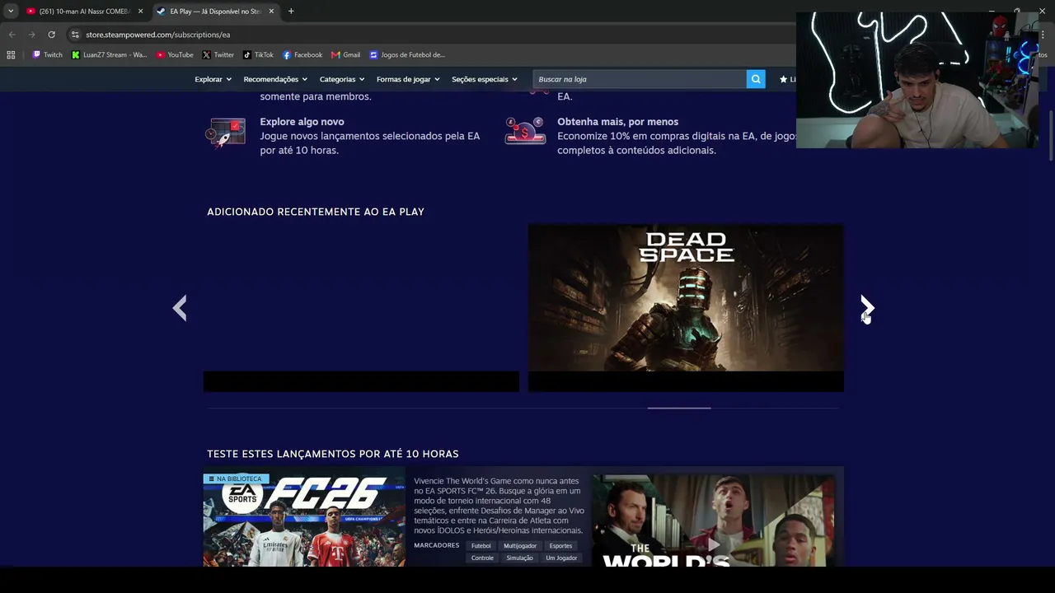View site information for store.steampowered.com
The width and height of the screenshot is (1055, 593).
coord(75,35)
